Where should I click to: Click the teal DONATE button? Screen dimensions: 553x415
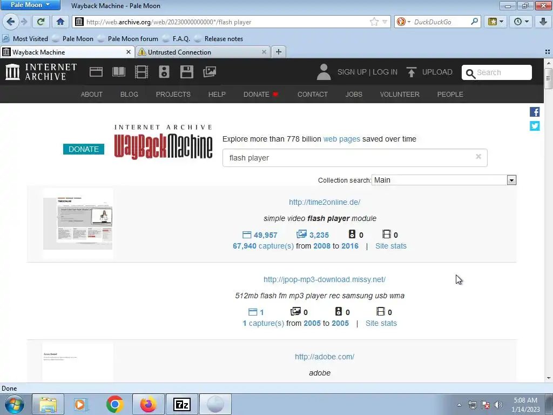tap(84, 149)
